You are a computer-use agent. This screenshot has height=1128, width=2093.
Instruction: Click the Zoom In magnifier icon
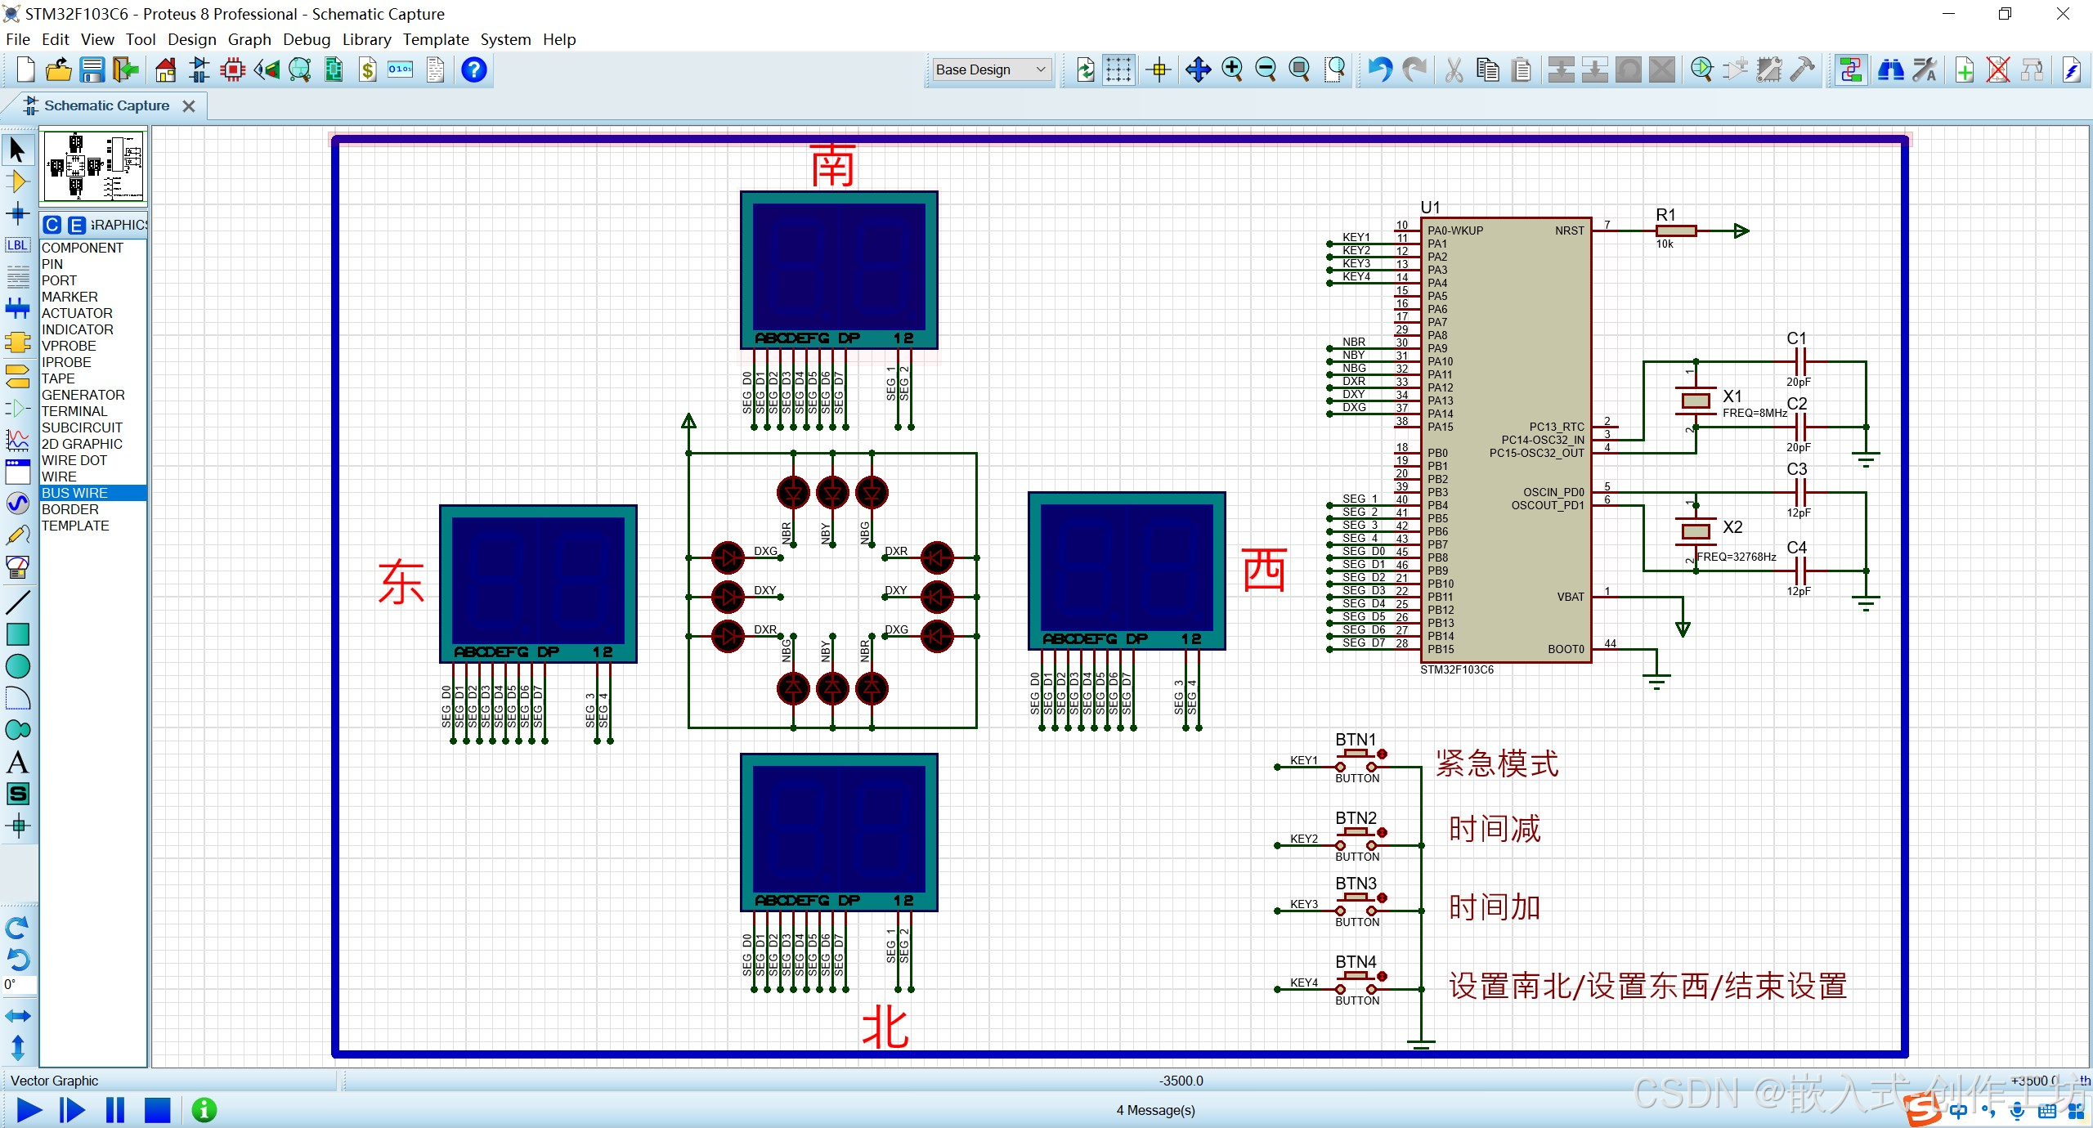click(1232, 70)
